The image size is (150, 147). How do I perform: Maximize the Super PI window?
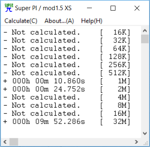click(x=113, y=8)
